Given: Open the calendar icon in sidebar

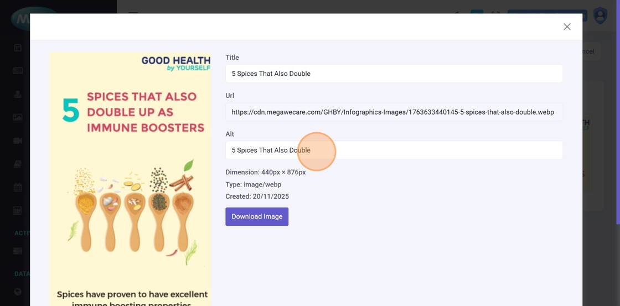Looking at the screenshot, I should tap(18, 187).
